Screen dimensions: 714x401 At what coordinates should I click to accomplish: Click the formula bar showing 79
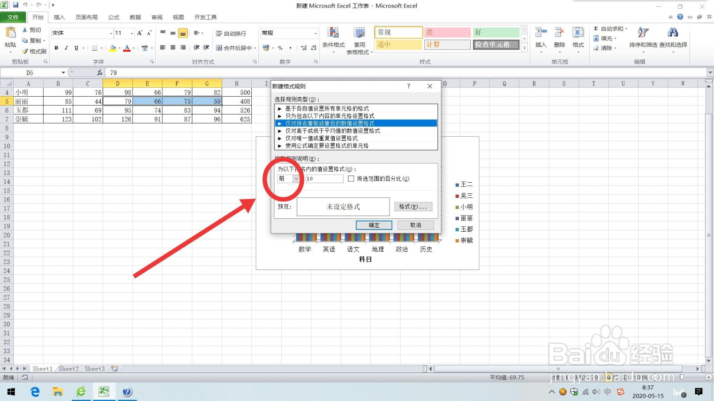[x=406, y=73]
